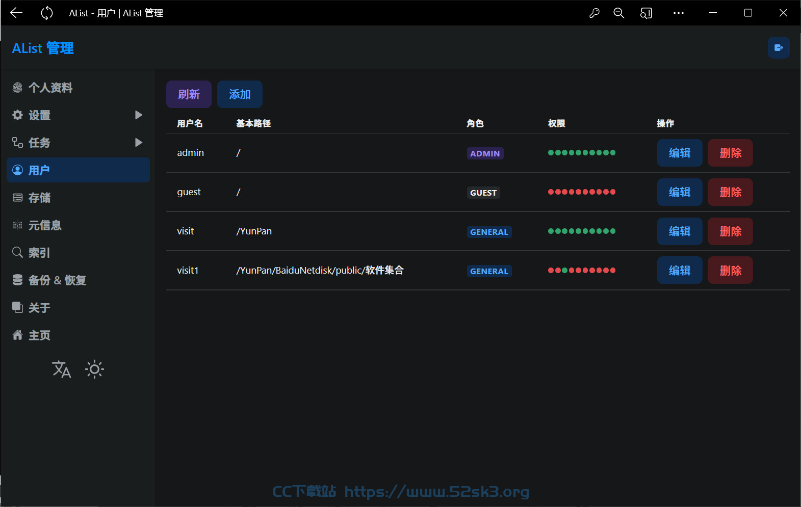Image resolution: width=801 pixels, height=507 pixels.
Task: Click the GUEST role badge
Action: (x=483, y=193)
